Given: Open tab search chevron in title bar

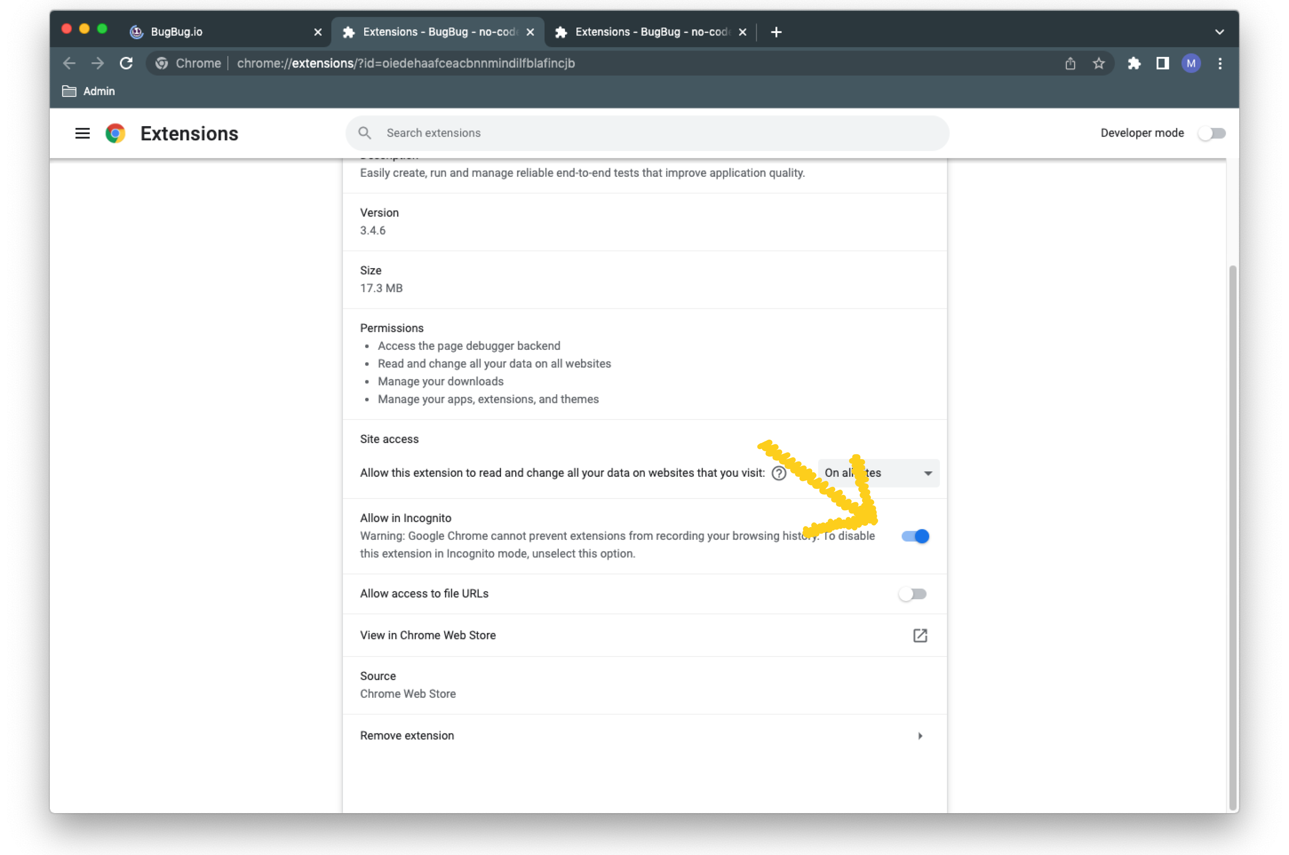Looking at the screenshot, I should click(1220, 32).
